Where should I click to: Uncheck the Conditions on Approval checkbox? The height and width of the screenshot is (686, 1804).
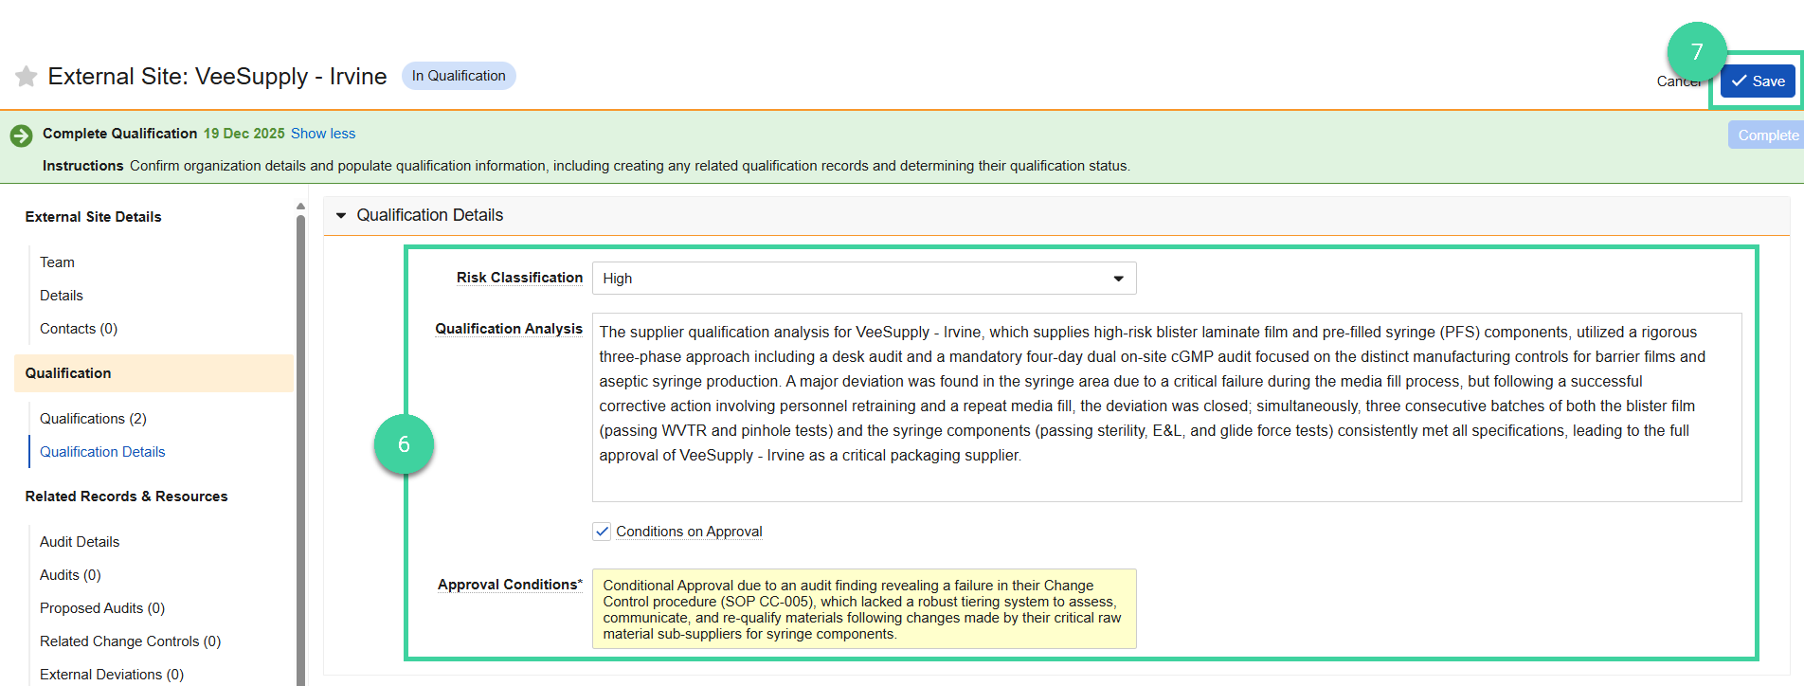pos(602,532)
